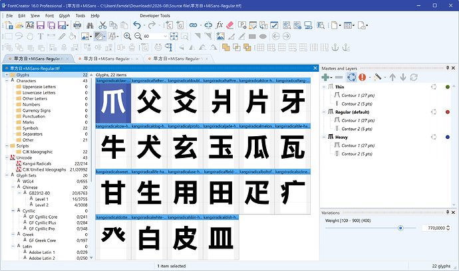Toggle the blue dot on Heavy master
This screenshot has height=271, width=459.
(x=447, y=137)
